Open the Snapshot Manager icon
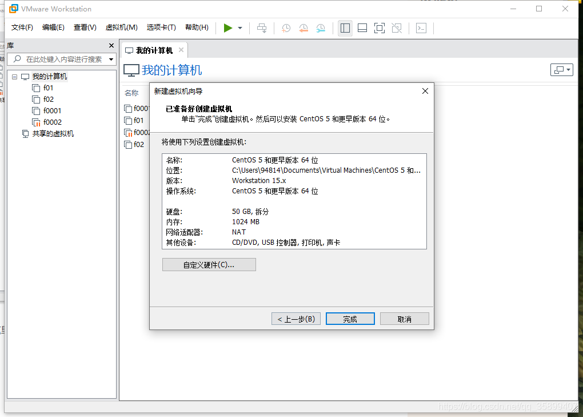This screenshot has height=417, width=583. 321,28
